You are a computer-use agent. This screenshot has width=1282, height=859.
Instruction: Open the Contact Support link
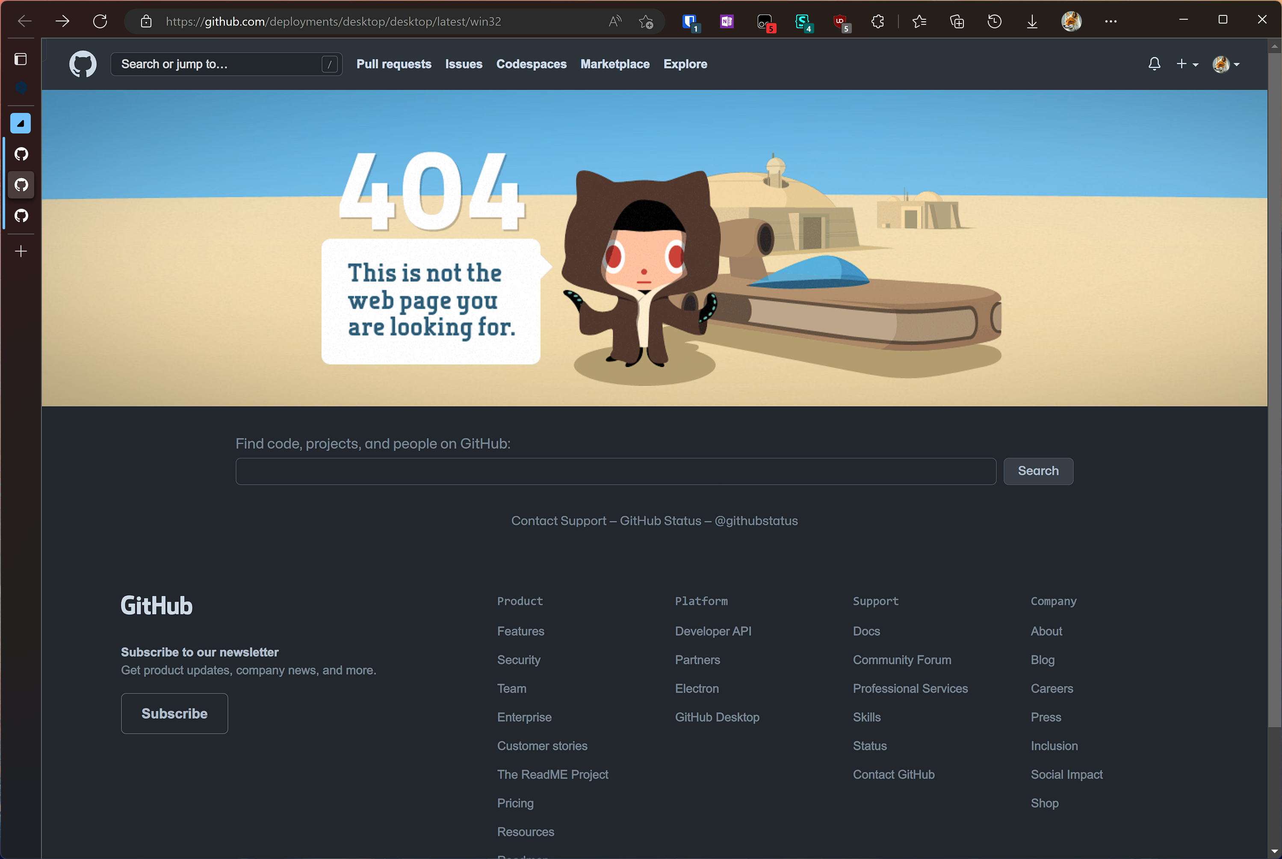558,521
